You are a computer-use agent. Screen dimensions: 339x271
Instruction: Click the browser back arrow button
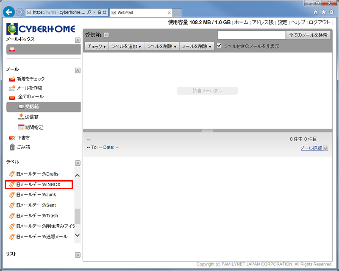(8, 12)
